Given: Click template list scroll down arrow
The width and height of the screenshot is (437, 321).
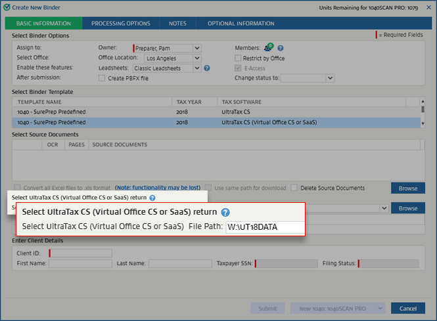Looking at the screenshot, I should point(423,123).
